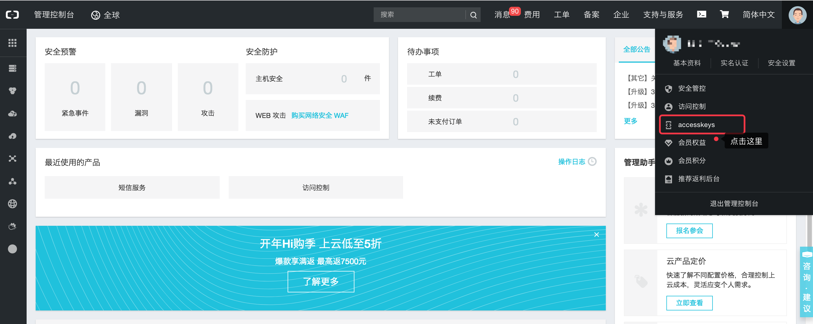Open the 工单 pending item row

tap(502, 74)
